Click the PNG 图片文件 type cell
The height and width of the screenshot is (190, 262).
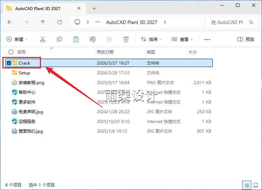click(x=160, y=82)
